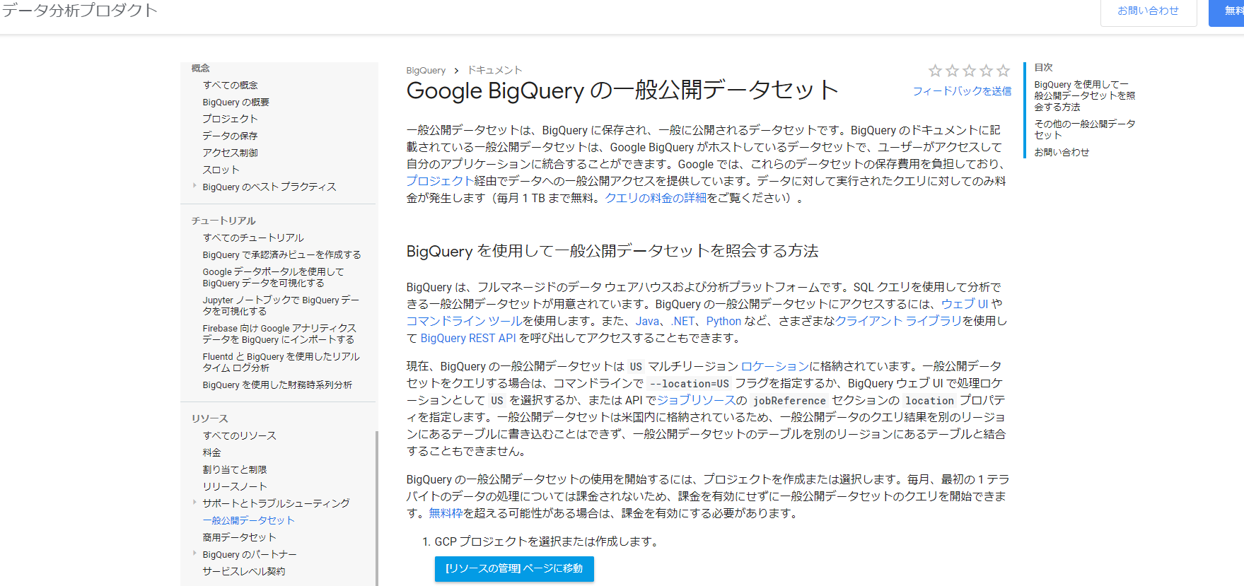Select アクセス制御 in sidebar
1244x586 pixels.
coord(230,153)
